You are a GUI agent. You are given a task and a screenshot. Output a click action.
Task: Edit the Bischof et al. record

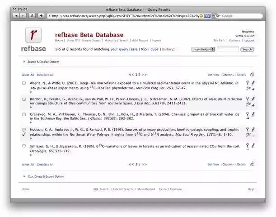pyautogui.click(x=253, y=99)
